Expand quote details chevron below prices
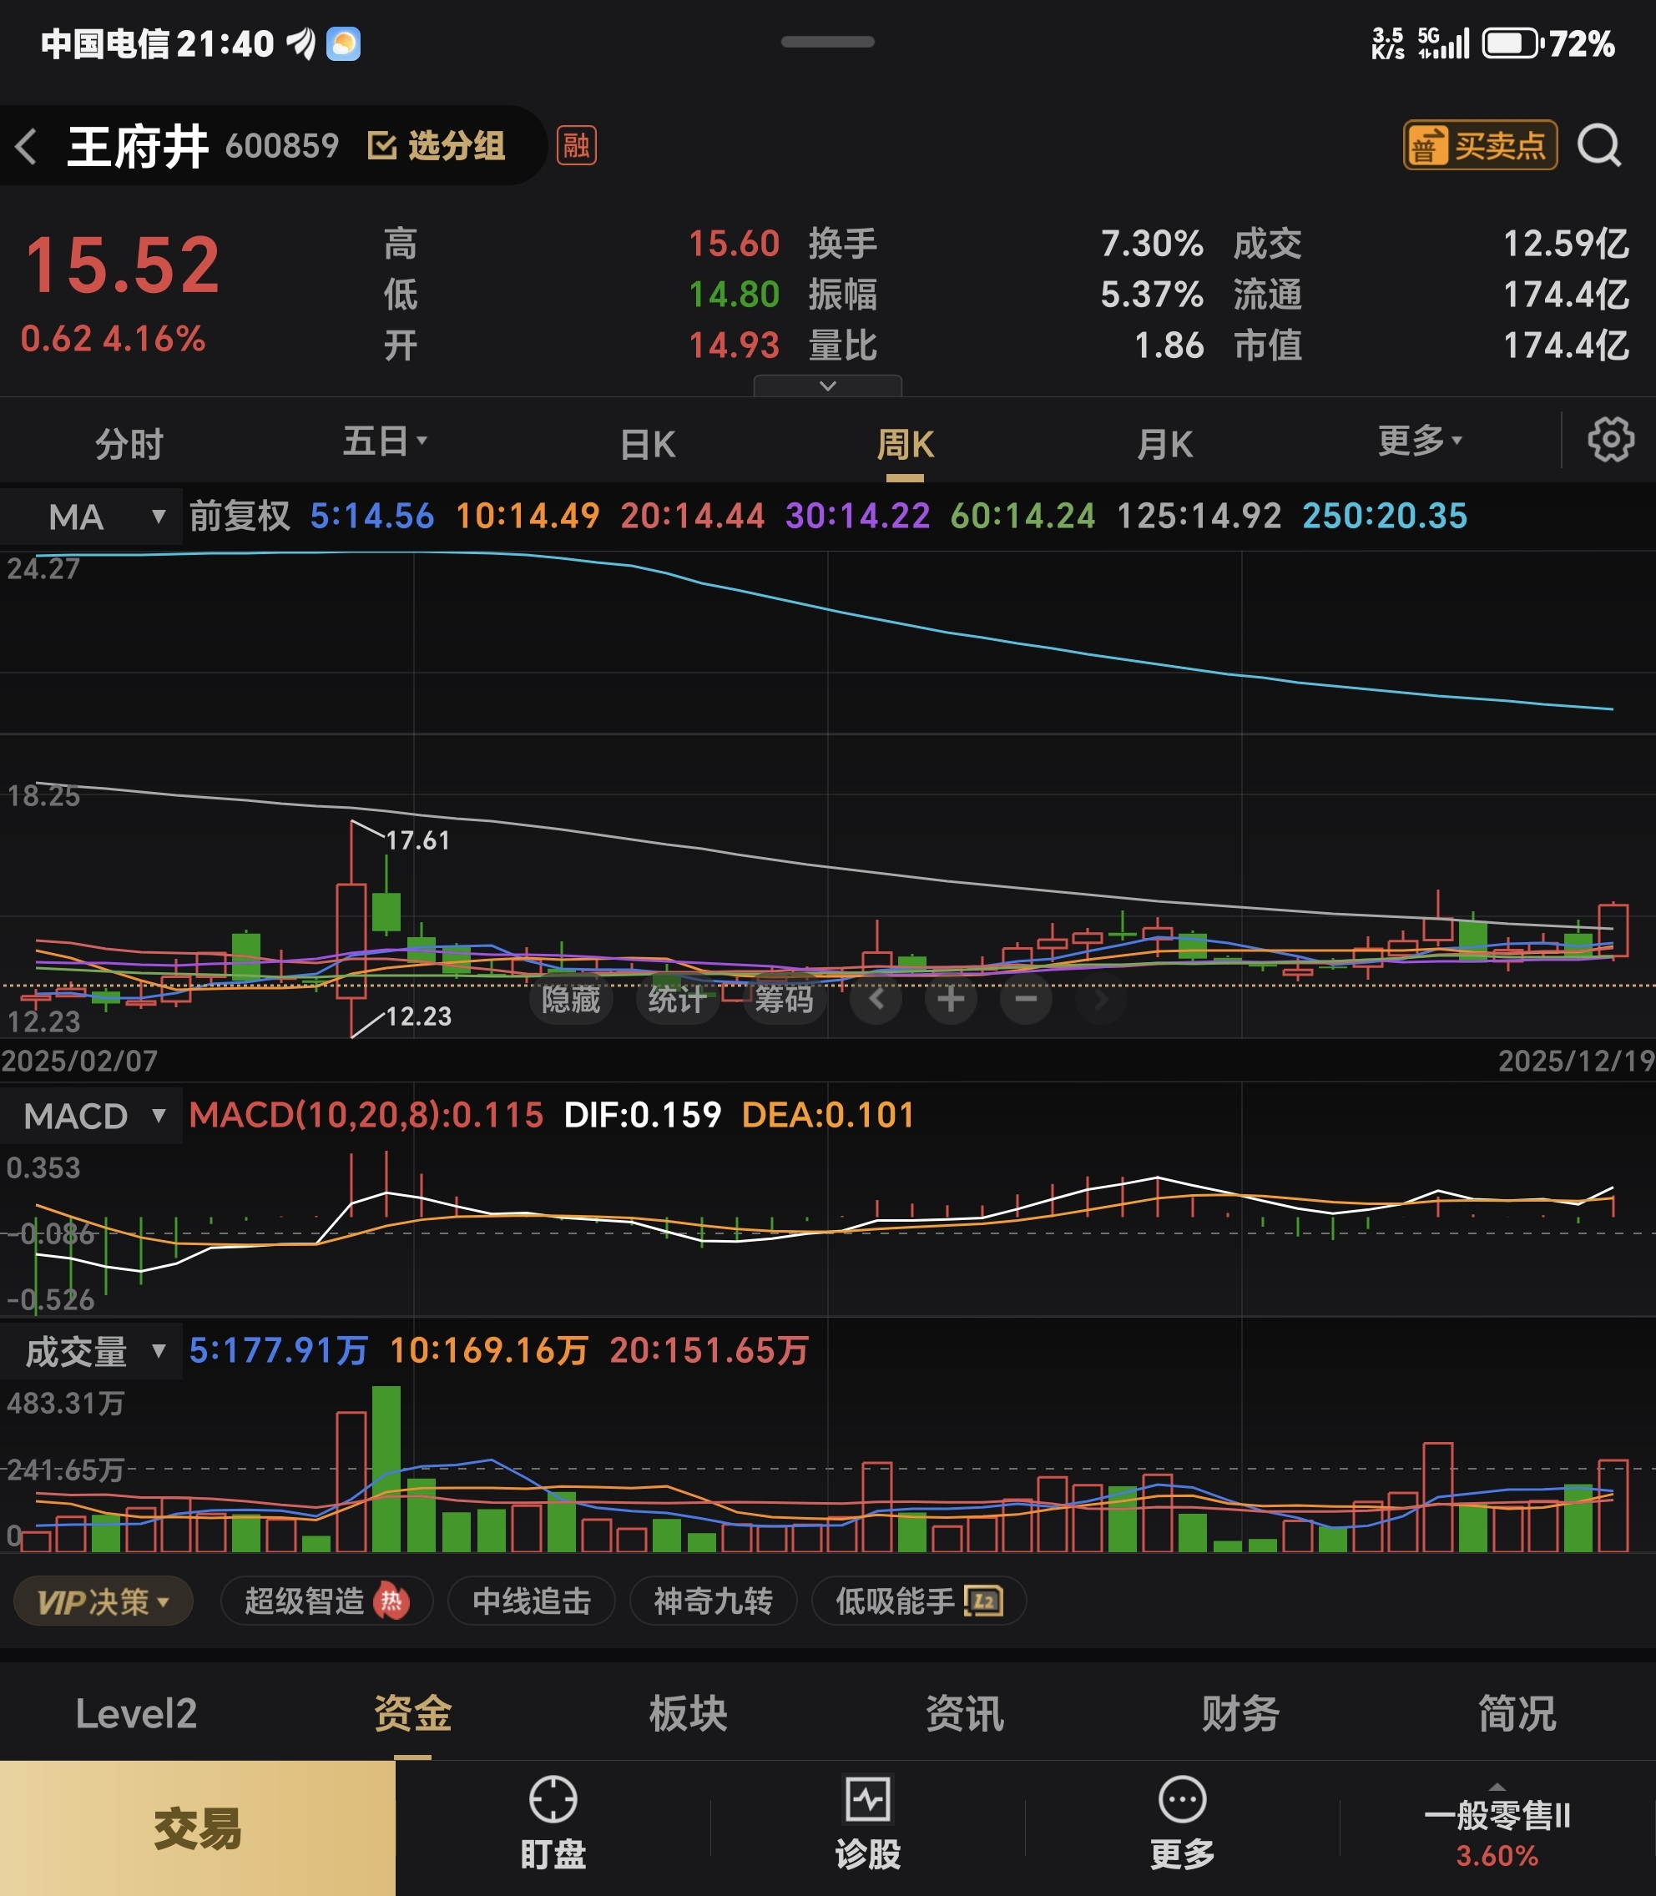1656x1896 pixels. [827, 386]
